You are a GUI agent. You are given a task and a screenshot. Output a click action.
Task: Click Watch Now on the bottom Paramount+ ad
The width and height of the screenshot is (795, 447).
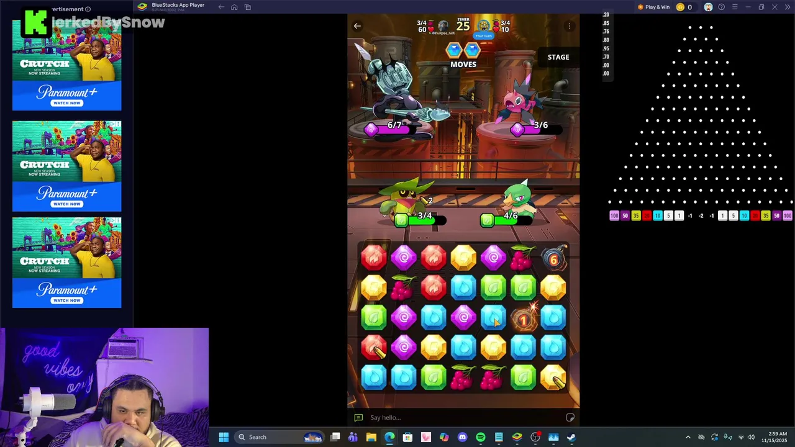(66, 300)
